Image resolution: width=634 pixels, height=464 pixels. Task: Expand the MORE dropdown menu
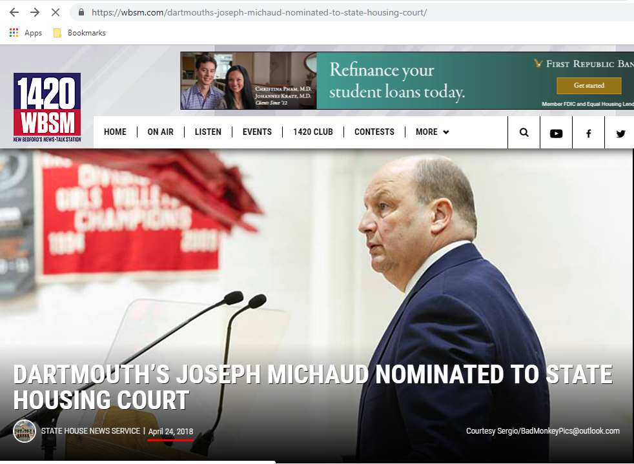pos(432,132)
